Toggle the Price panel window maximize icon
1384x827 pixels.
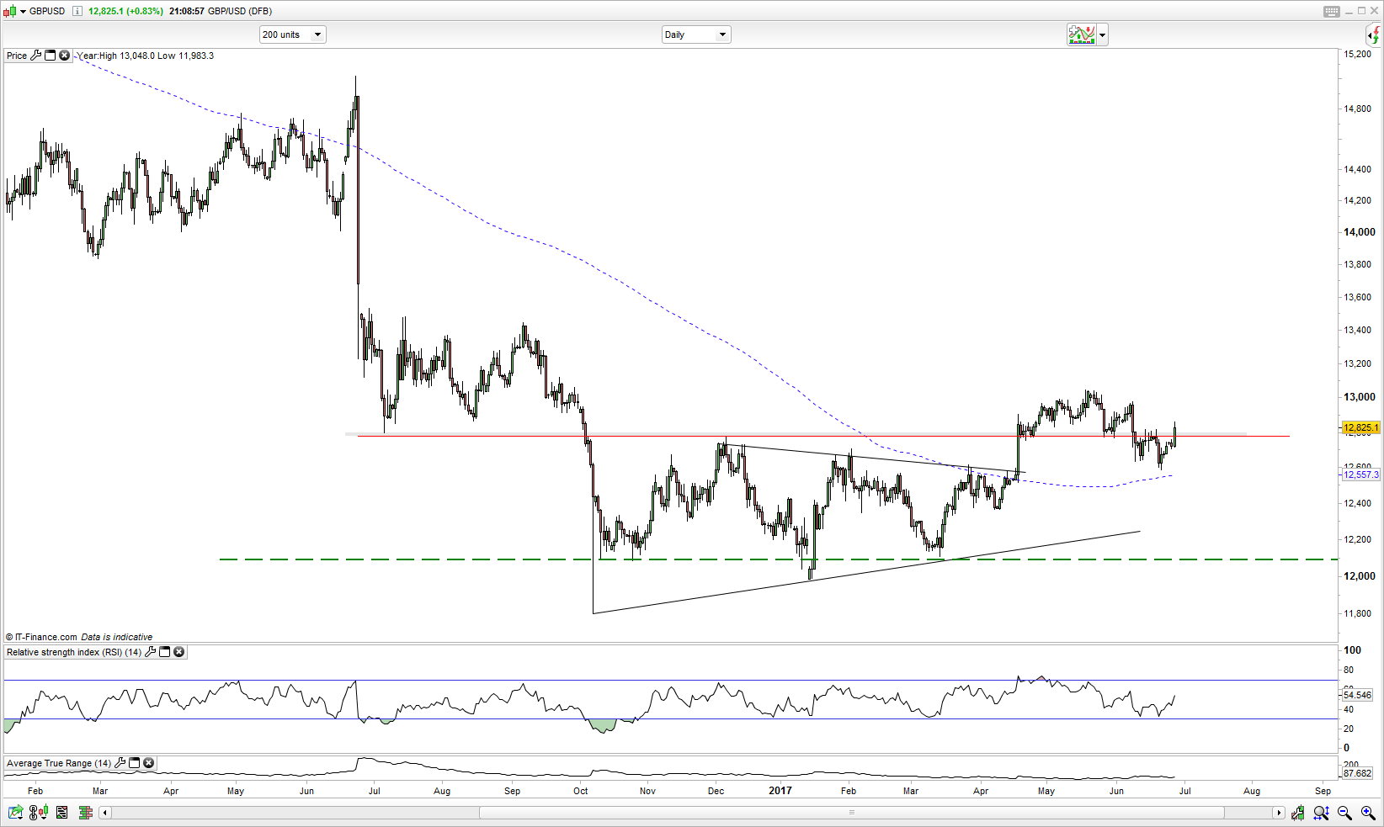click(50, 56)
